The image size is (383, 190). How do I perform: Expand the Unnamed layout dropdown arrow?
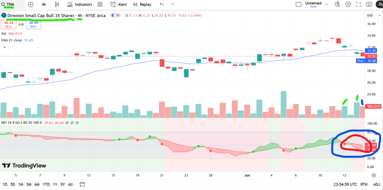tap(326, 4)
